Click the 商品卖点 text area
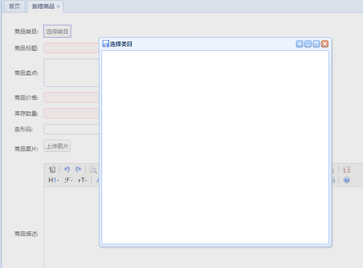 click(71, 73)
